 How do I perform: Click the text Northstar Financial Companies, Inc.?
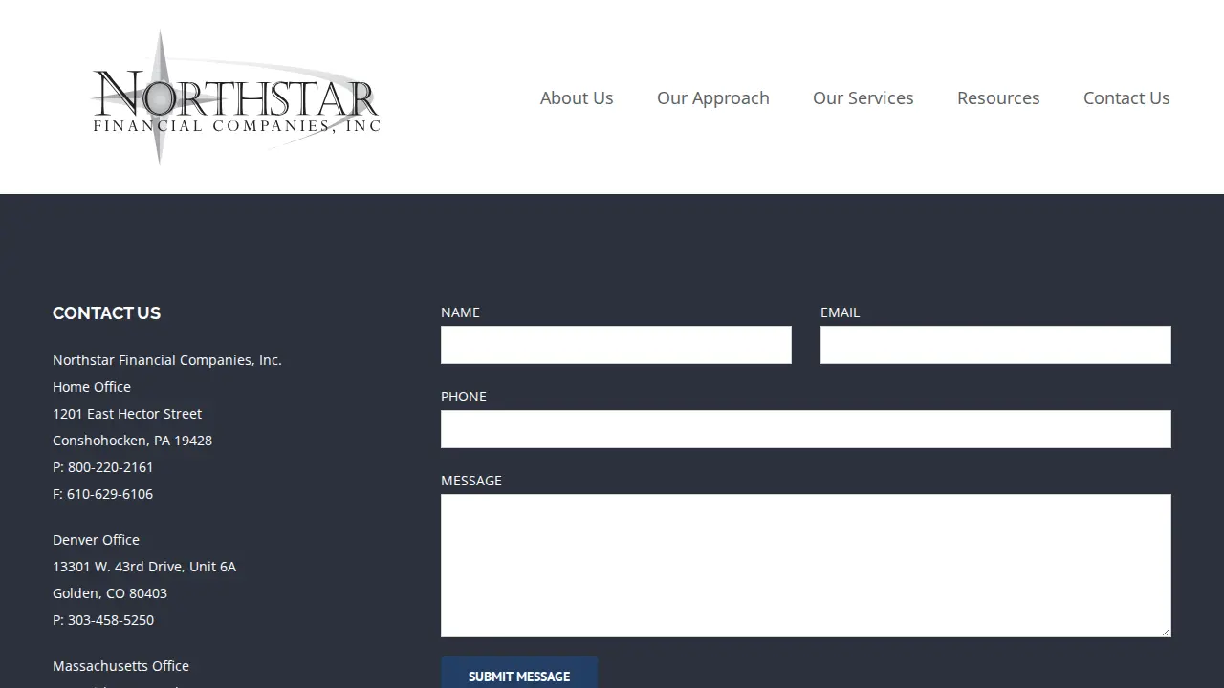tap(167, 360)
